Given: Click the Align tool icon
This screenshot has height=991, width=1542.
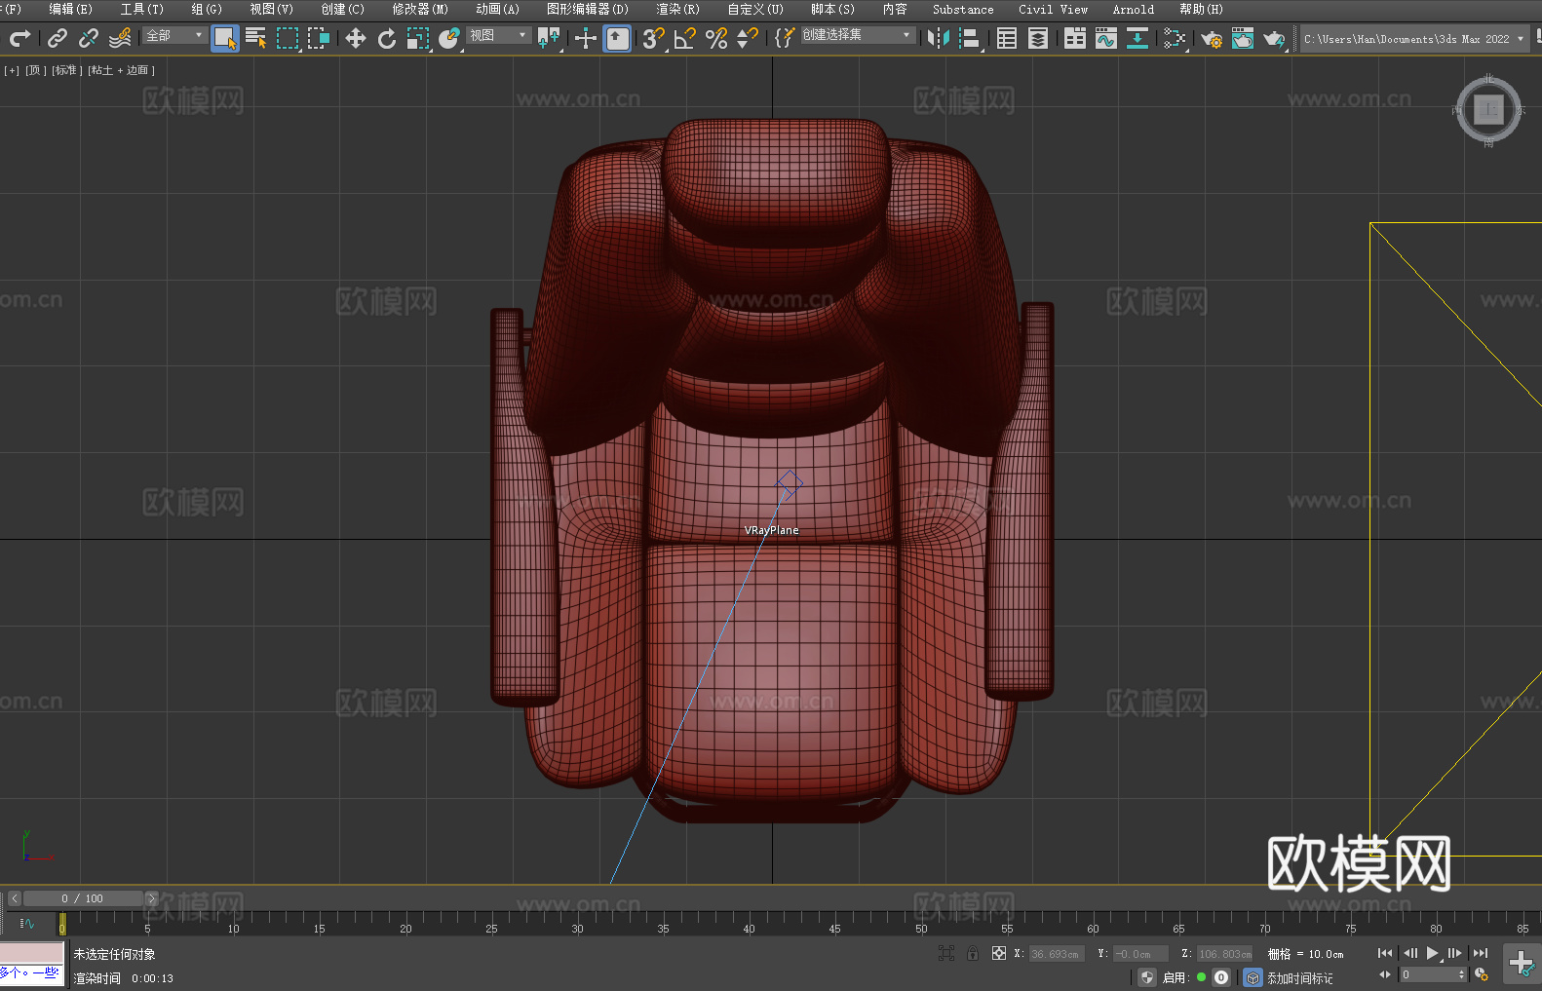Looking at the screenshot, I should pos(970,38).
